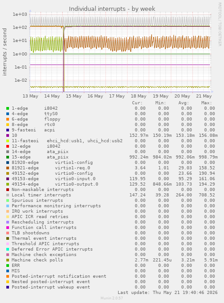
Task: Click the olive Machine check polls swatch
Action: pyautogui.click(x=8, y=260)
